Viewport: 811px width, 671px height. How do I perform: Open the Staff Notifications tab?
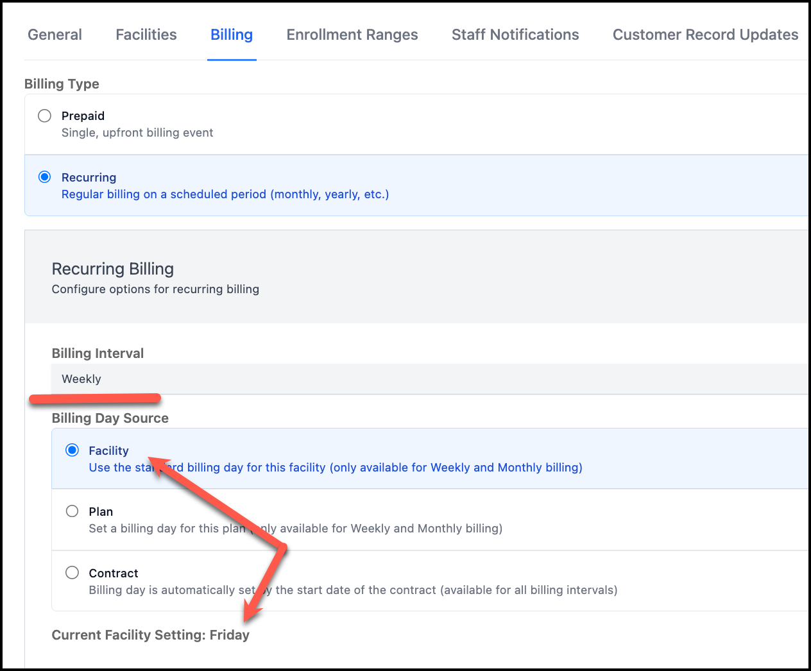[515, 35]
